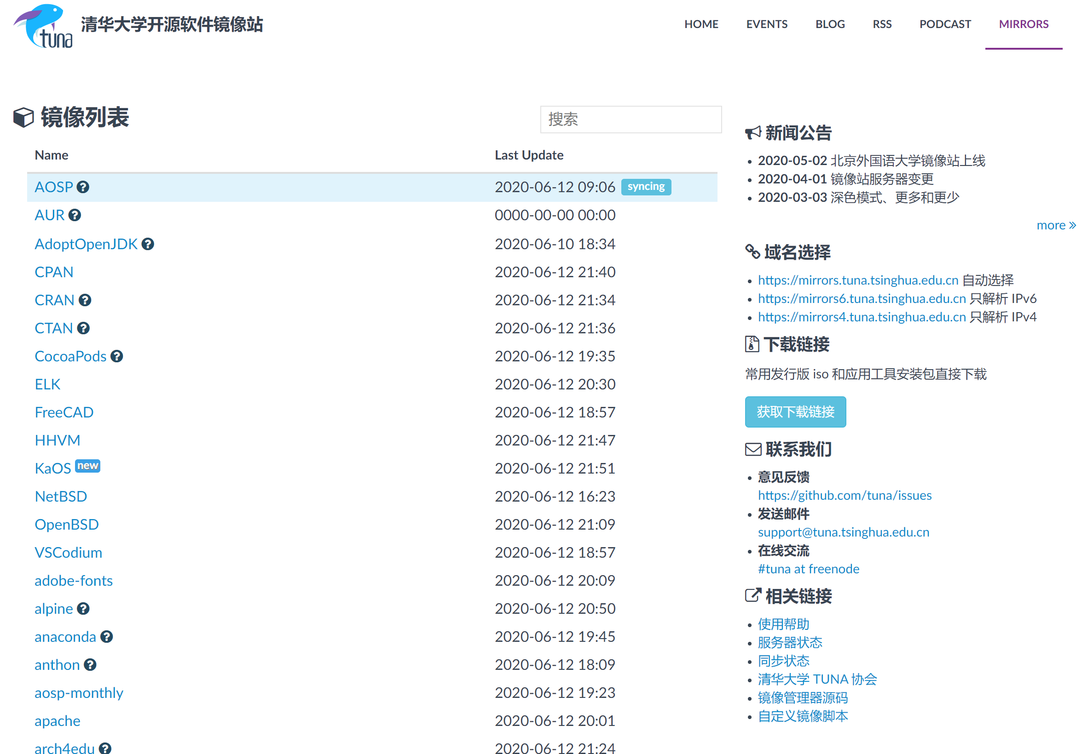This screenshot has height=754, width=1082.
Task: Click the question mark icon next to anaconda
Action: pyautogui.click(x=106, y=637)
